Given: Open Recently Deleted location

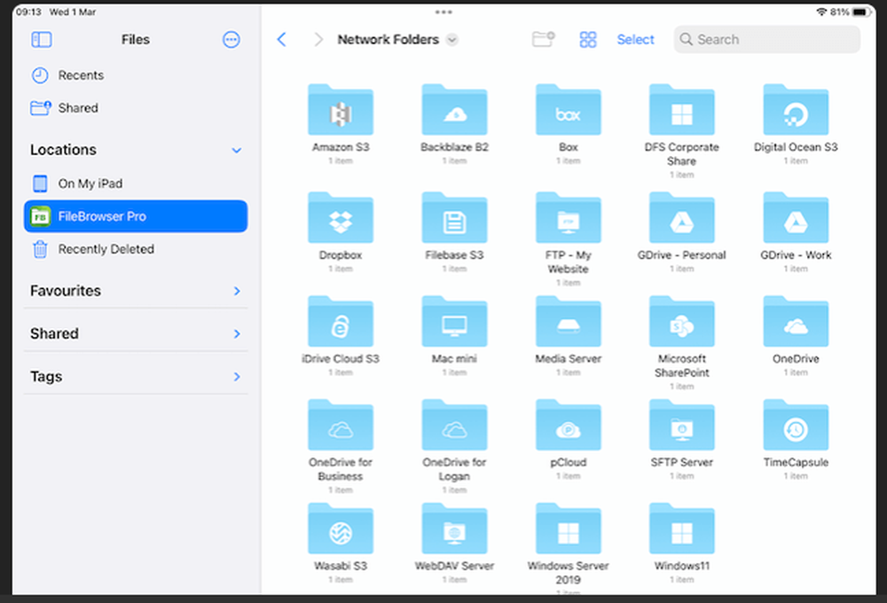Looking at the screenshot, I should point(136,249).
